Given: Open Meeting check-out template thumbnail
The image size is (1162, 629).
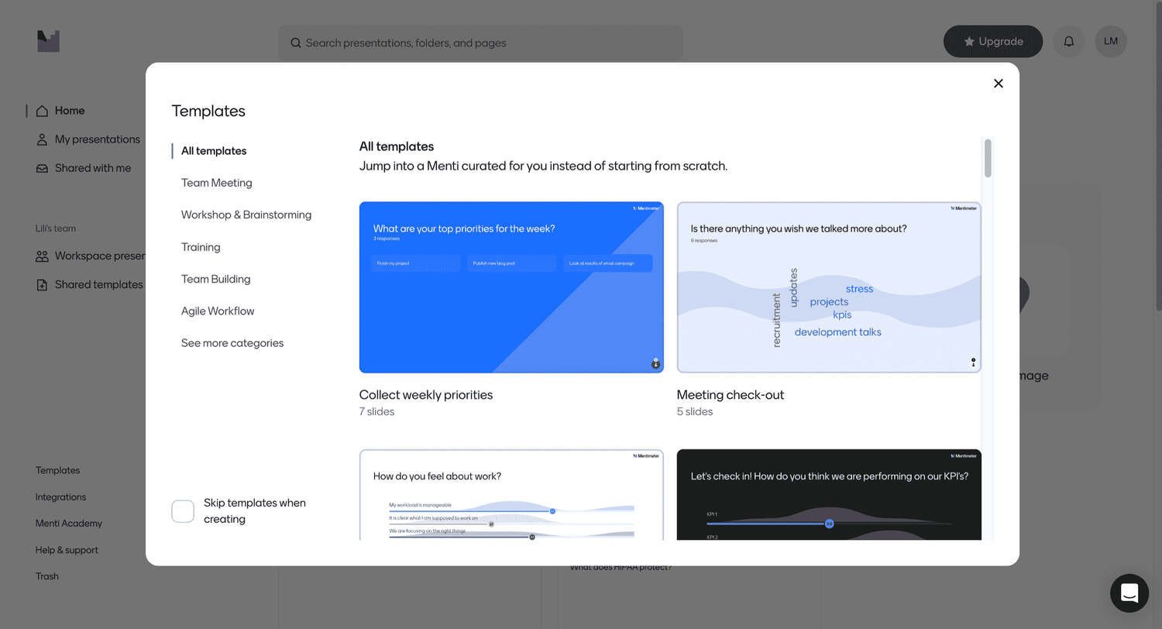Looking at the screenshot, I should click(829, 287).
